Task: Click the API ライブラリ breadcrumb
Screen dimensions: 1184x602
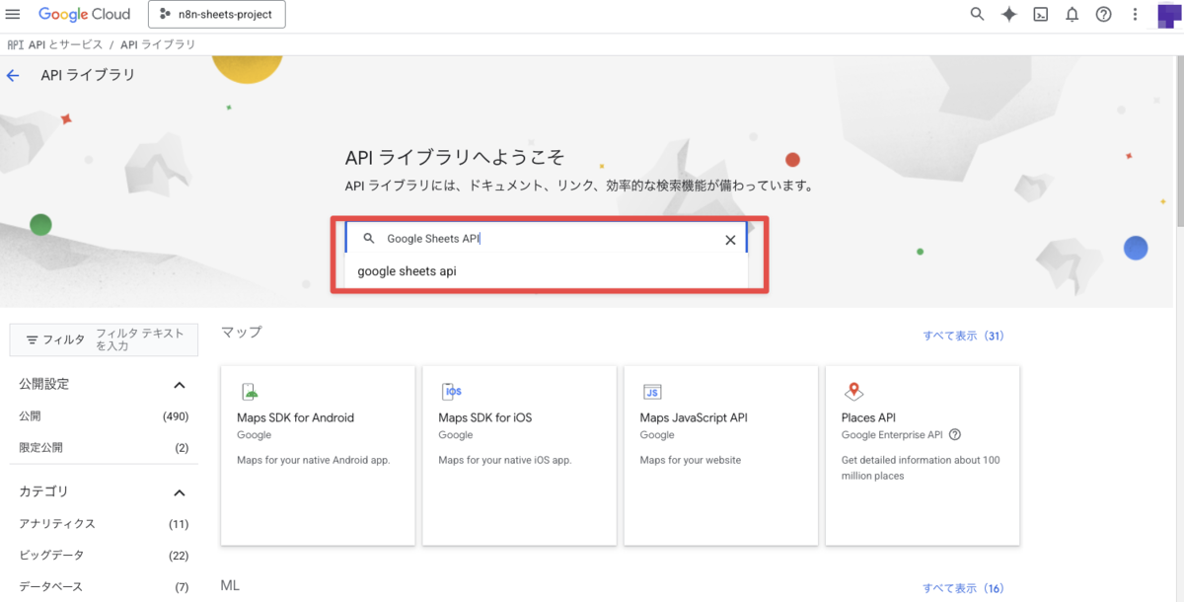Action: point(158,44)
